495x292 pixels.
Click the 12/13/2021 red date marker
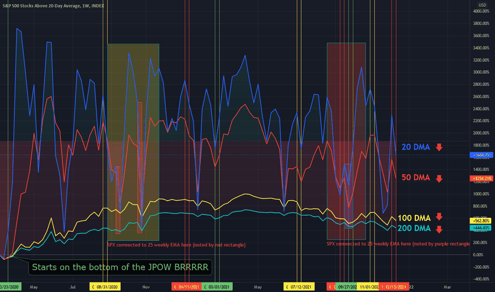[394, 287]
